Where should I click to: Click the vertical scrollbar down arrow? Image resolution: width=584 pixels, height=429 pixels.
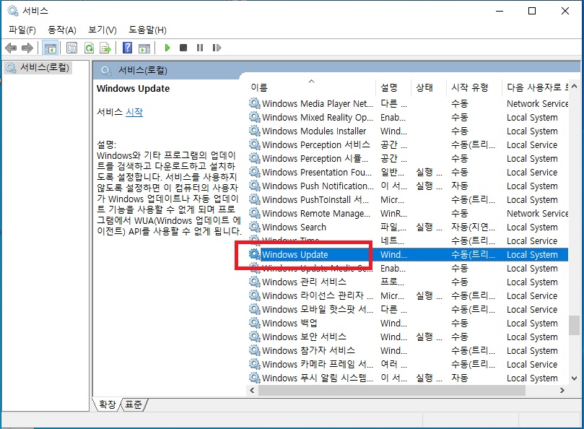tap(575, 378)
